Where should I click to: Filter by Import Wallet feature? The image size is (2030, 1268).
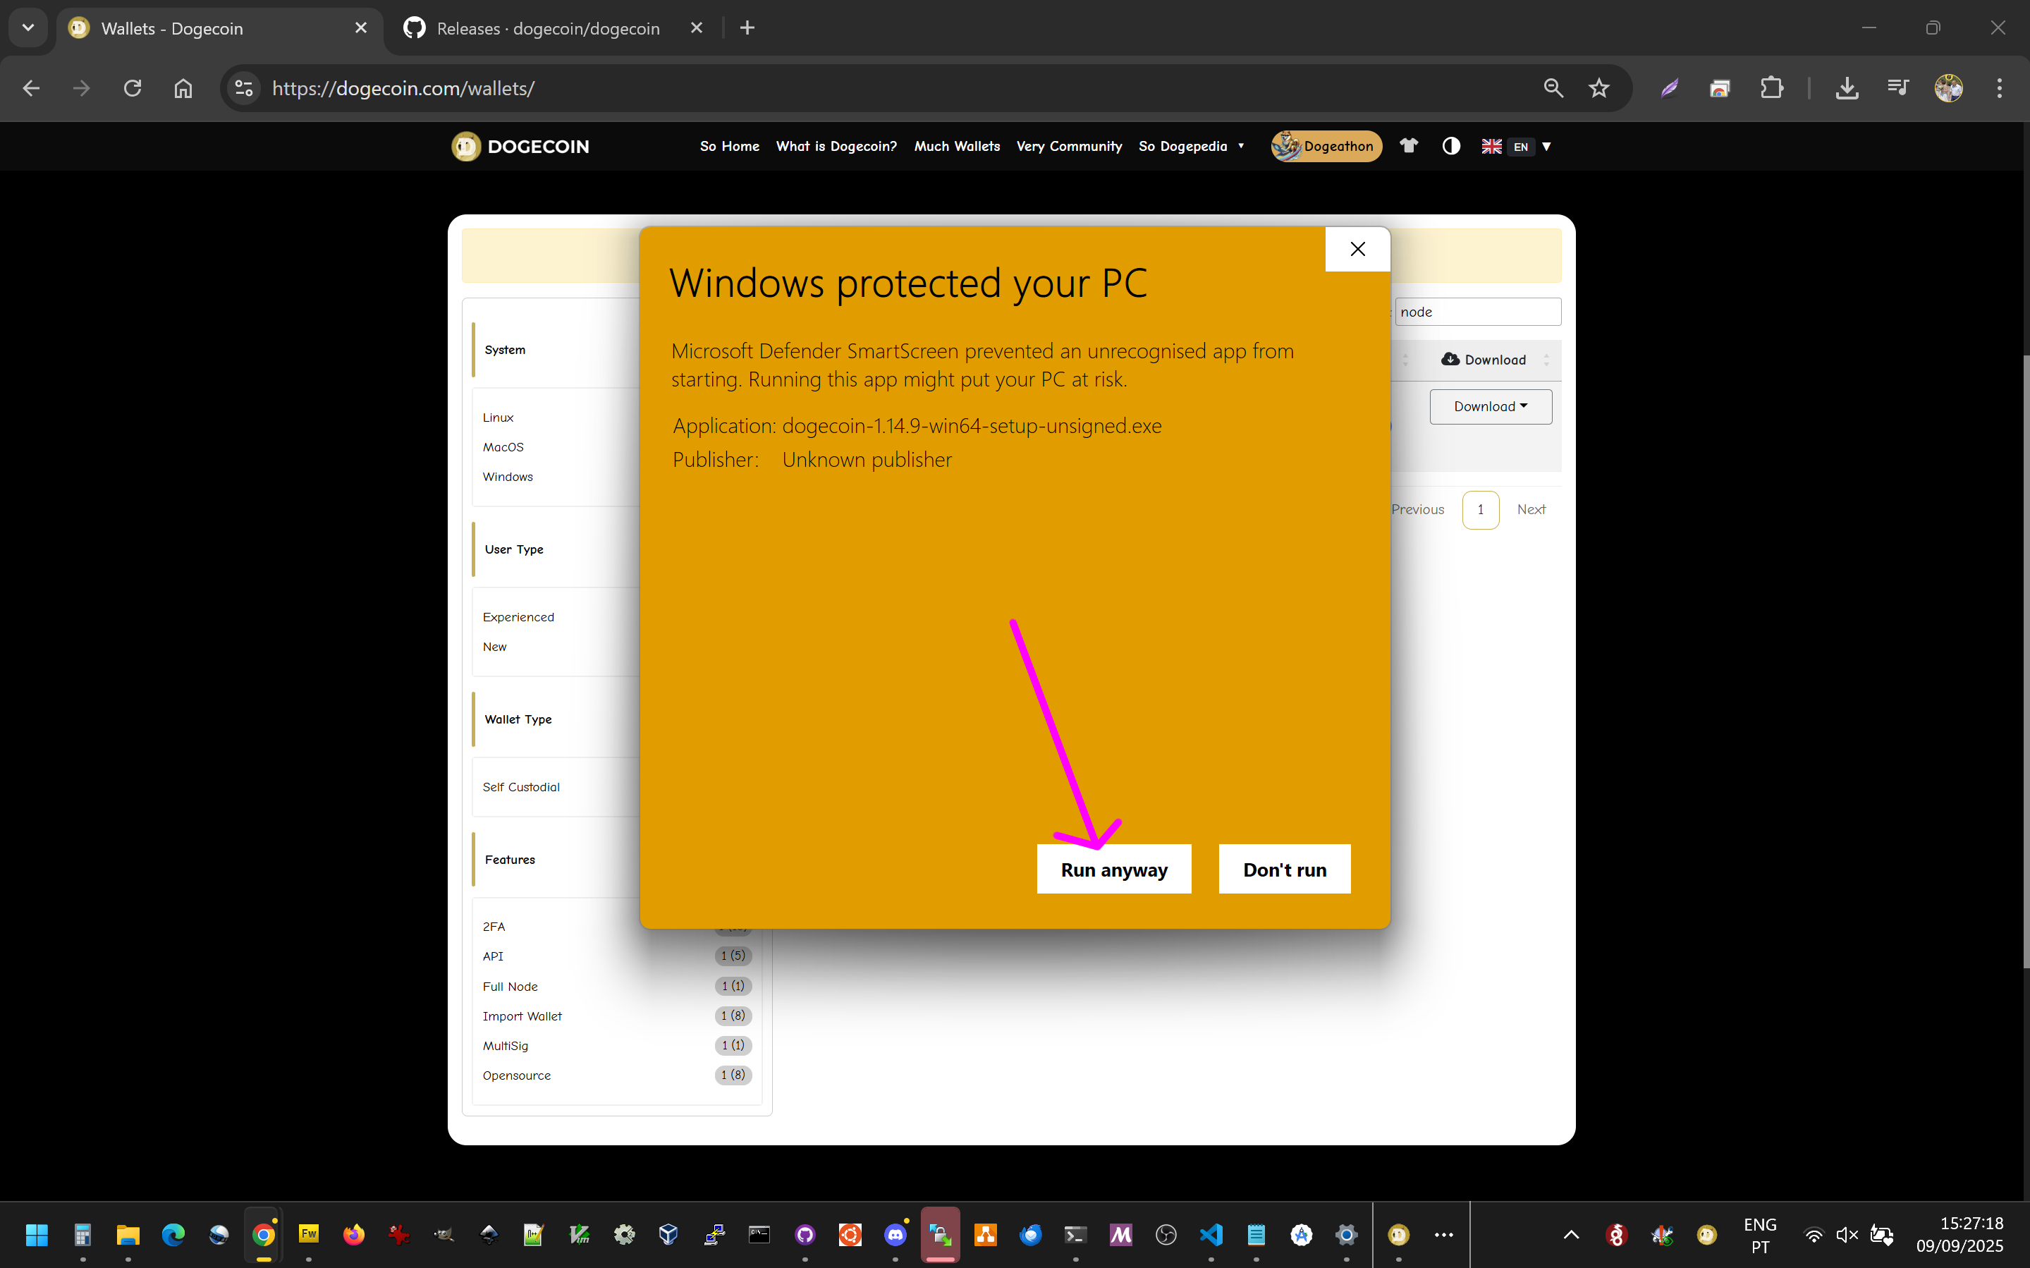[522, 1016]
